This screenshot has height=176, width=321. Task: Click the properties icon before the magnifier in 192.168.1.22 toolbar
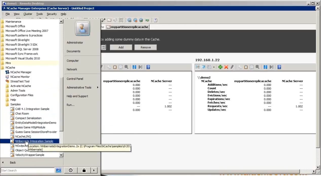252,67
